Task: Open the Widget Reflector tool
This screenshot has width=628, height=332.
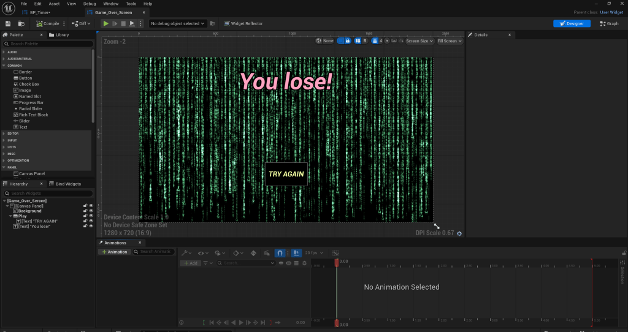Action: 243,23
